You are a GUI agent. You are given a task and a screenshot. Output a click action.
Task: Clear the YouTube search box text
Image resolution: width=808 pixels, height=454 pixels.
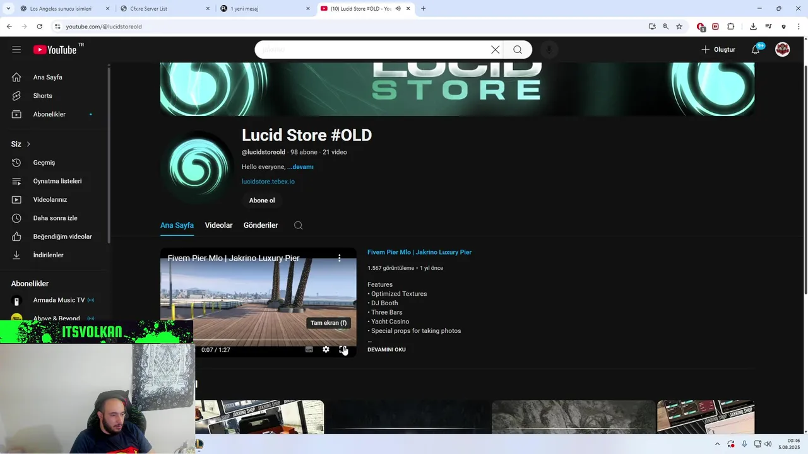495,50
